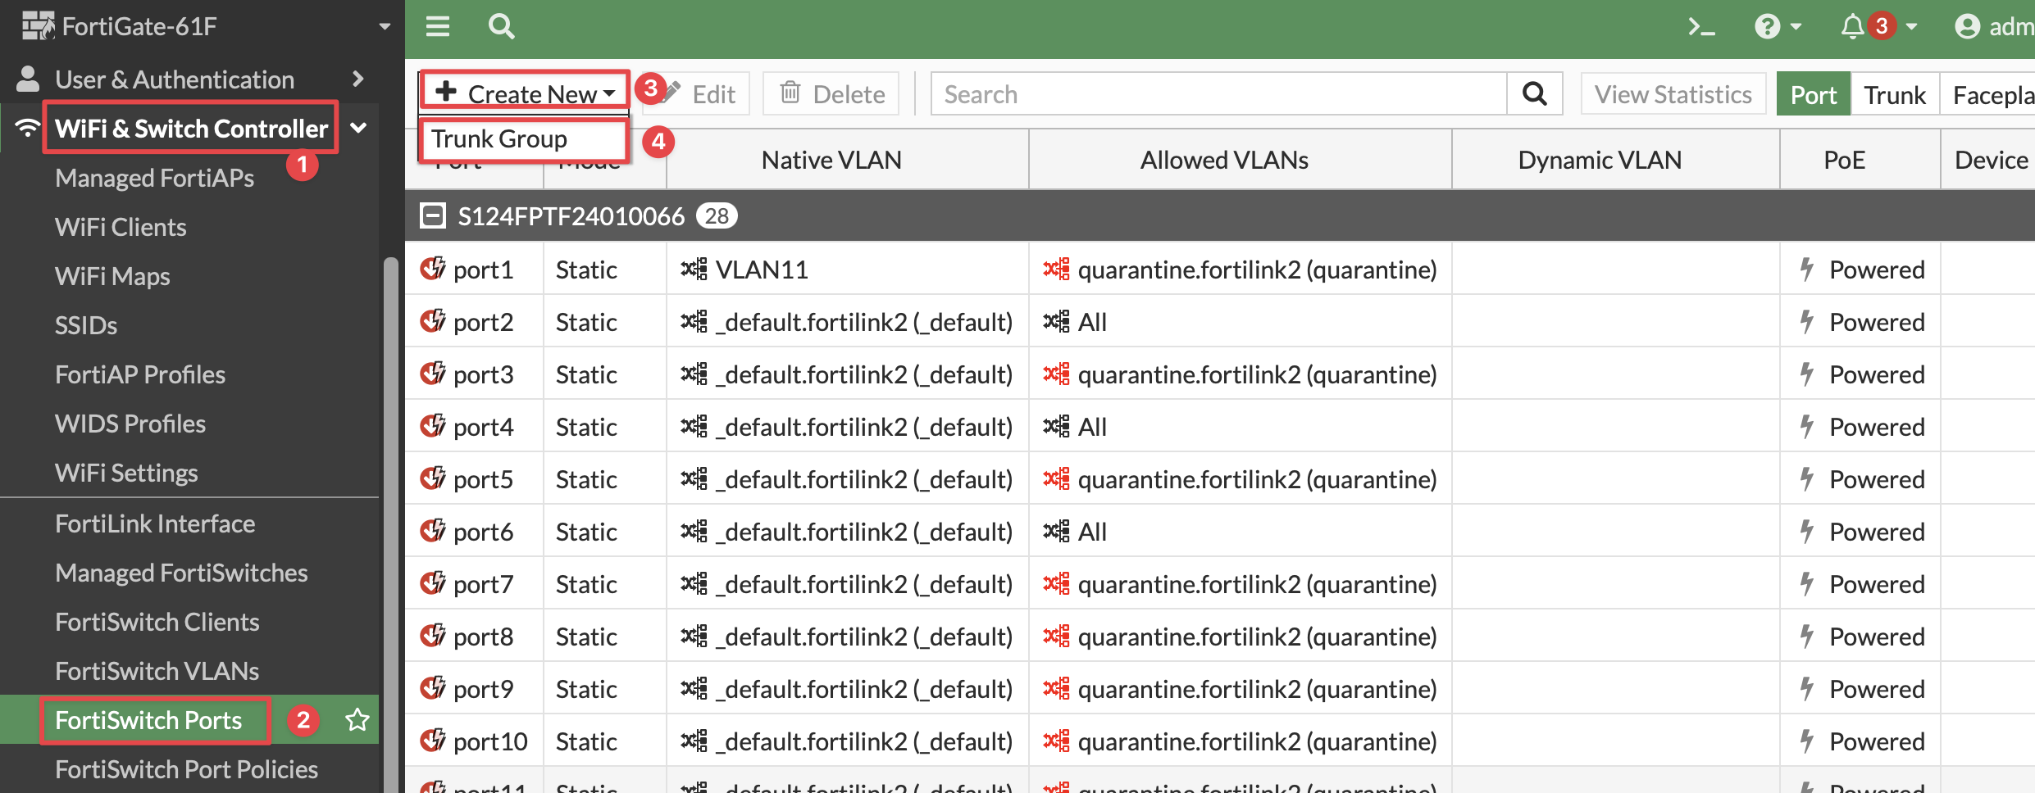Viewport: 2035px width, 793px height.
Task: Expand User & Authentication menu chevron
Action: 357,79
